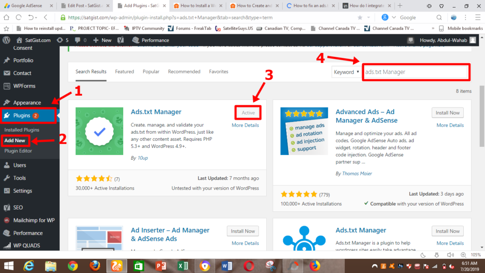Launch Internet Explorer from taskbar
Image resolution: width=485 pixels, height=273 pixels.
pos(29,266)
